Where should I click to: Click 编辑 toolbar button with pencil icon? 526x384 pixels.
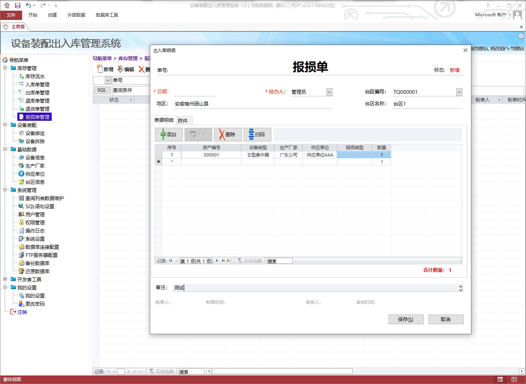click(126, 69)
